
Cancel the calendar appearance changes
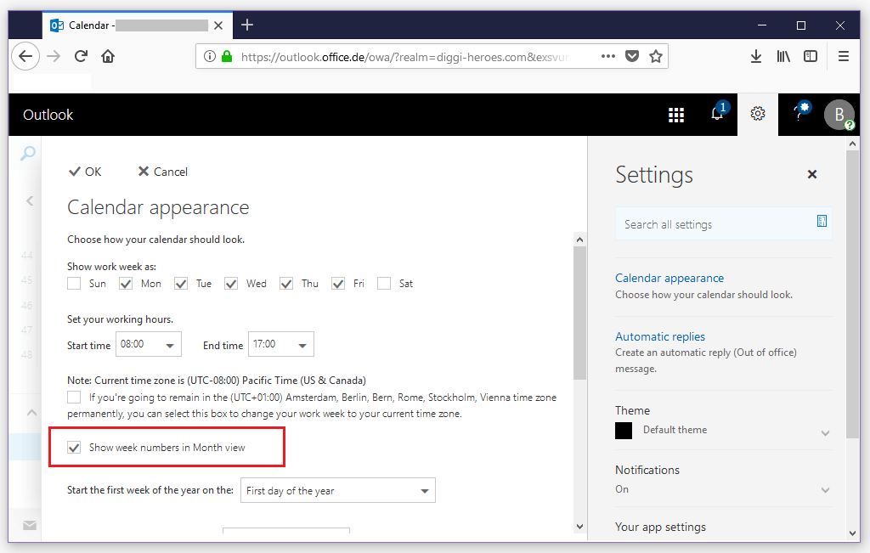tap(162, 171)
